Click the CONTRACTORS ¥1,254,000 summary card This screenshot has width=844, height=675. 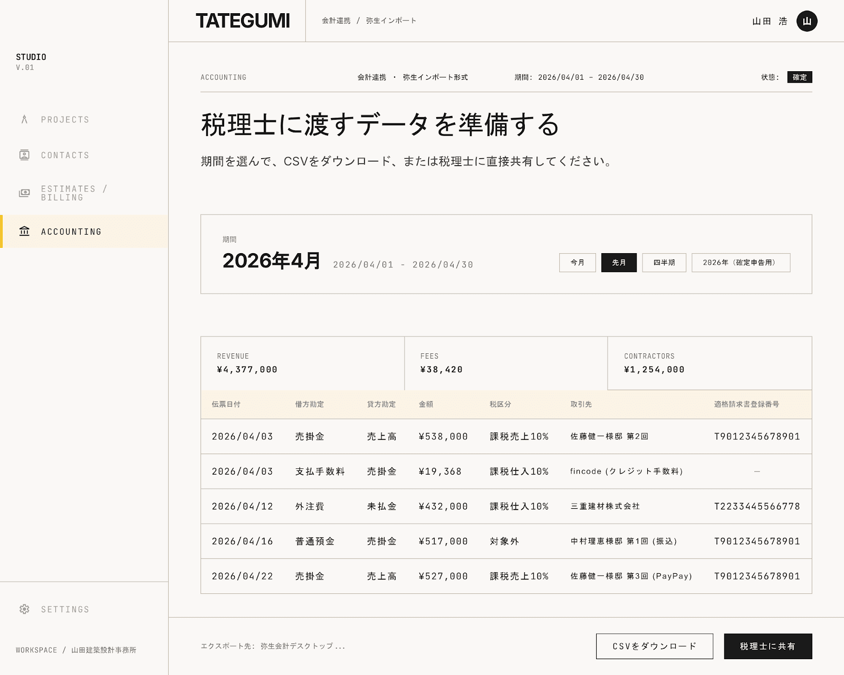pyautogui.click(x=709, y=363)
